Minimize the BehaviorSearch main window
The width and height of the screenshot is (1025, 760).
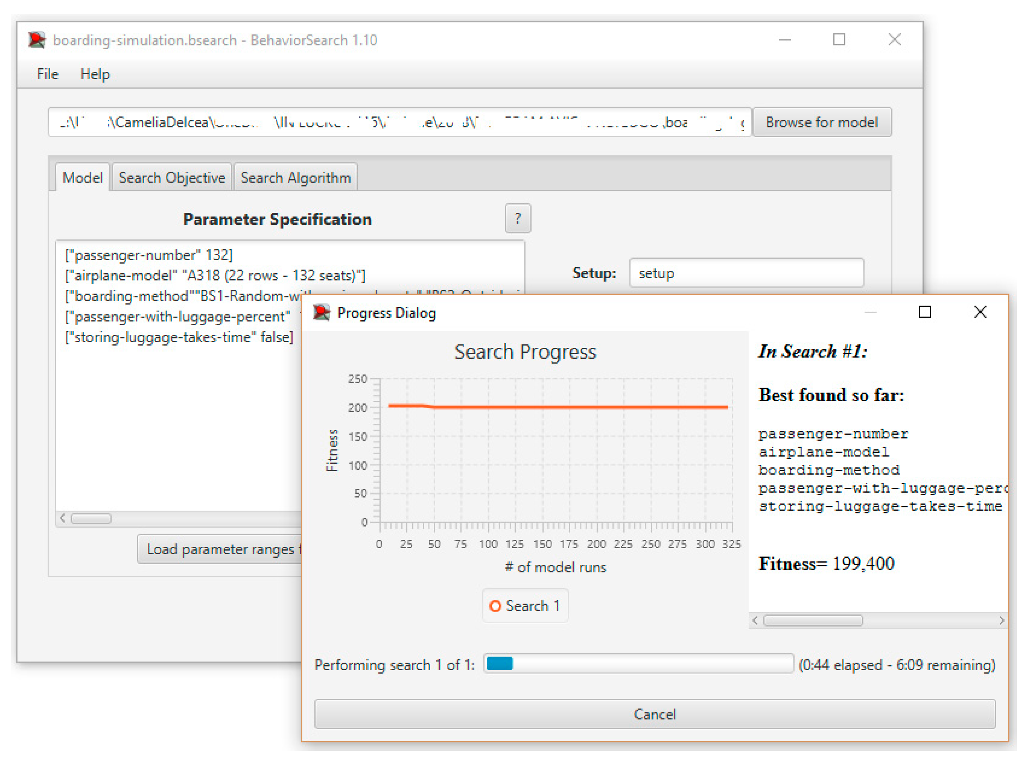pyautogui.click(x=784, y=40)
